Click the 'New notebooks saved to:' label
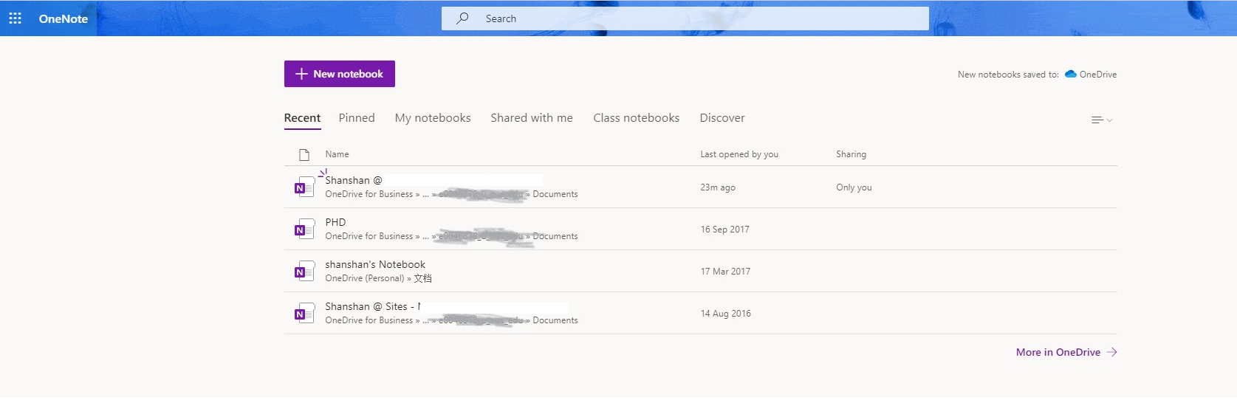This screenshot has height=400, width=1237. 1008,75
